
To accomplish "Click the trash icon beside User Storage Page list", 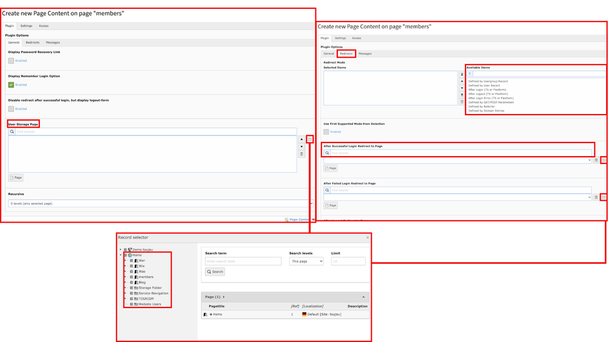I will pos(302,154).
